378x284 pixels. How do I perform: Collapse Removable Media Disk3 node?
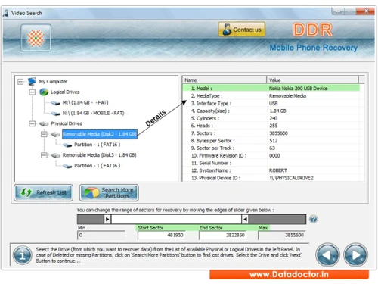(x=44, y=155)
